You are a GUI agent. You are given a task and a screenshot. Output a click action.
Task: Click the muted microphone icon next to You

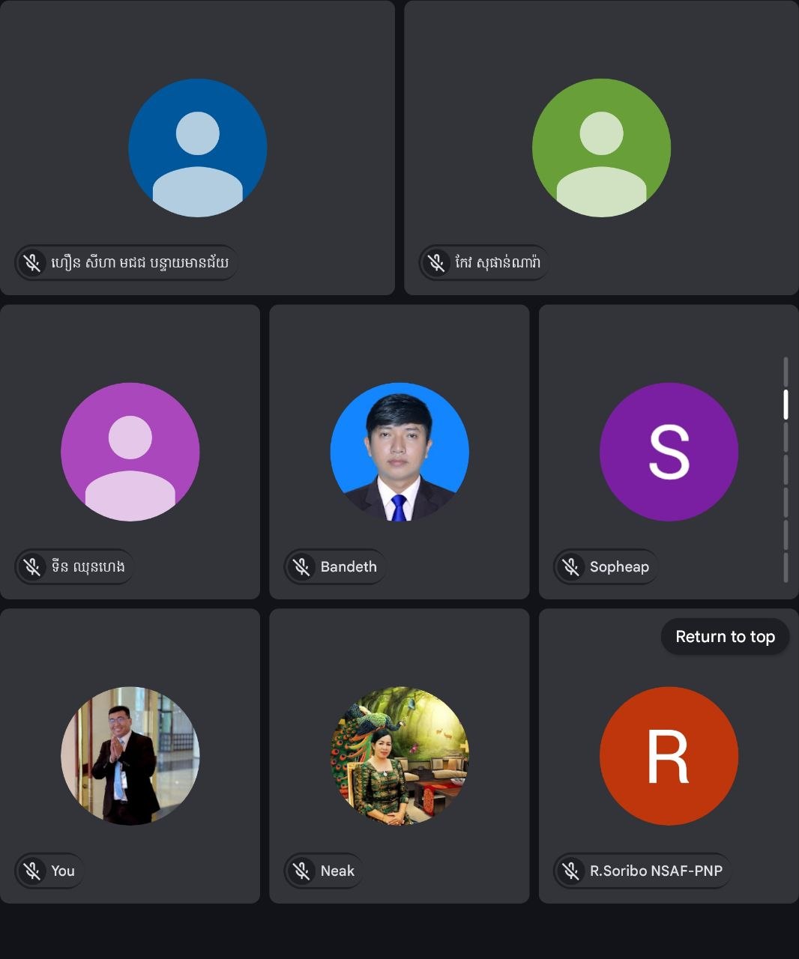coord(32,871)
